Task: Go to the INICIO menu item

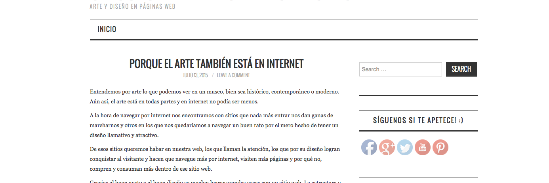Action: pos(107,29)
